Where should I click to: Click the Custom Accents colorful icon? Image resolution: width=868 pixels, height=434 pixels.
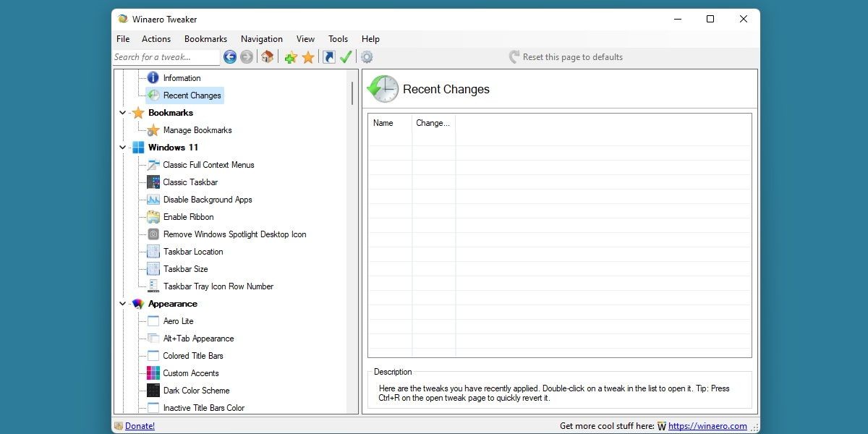click(x=153, y=373)
